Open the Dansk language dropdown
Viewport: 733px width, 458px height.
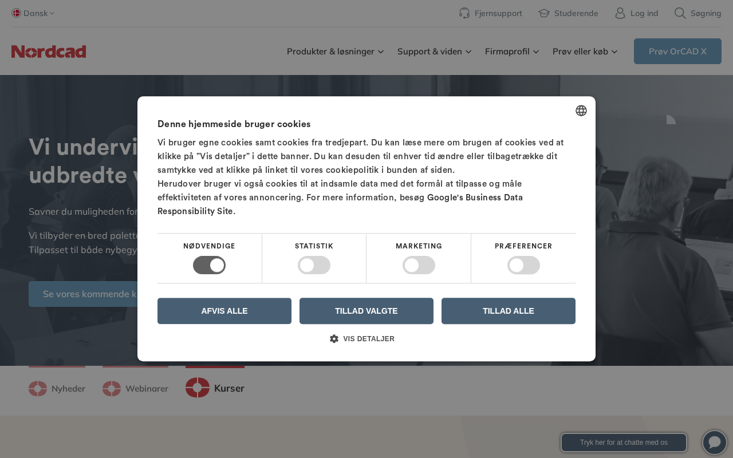(33, 13)
